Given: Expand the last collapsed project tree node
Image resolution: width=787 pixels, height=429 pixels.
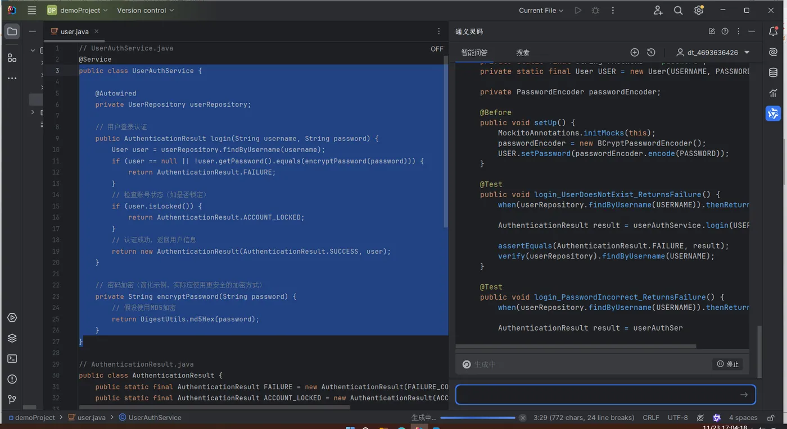Looking at the screenshot, I should 33,112.
